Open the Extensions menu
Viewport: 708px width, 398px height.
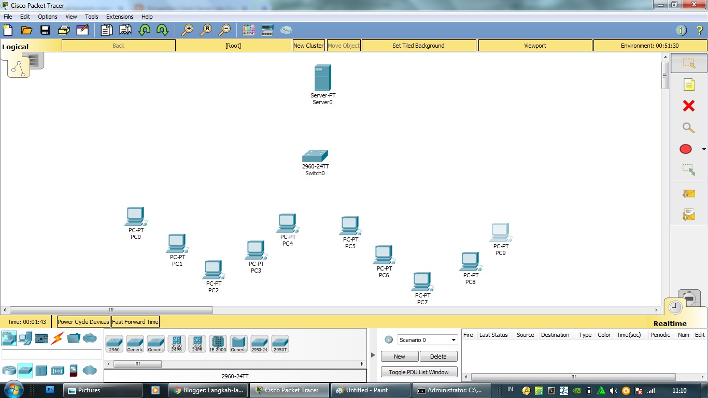[x=120, y=16]
